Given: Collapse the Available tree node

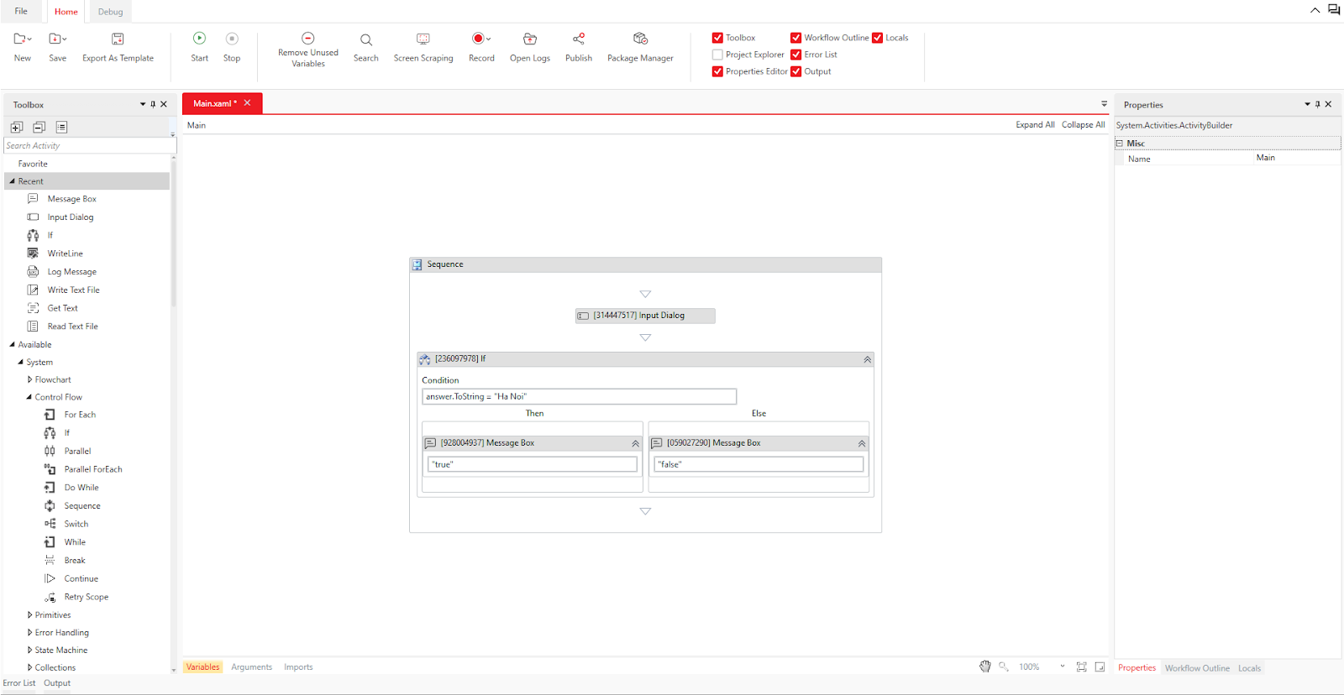Looking at the screenshot, I should [12, 344].
